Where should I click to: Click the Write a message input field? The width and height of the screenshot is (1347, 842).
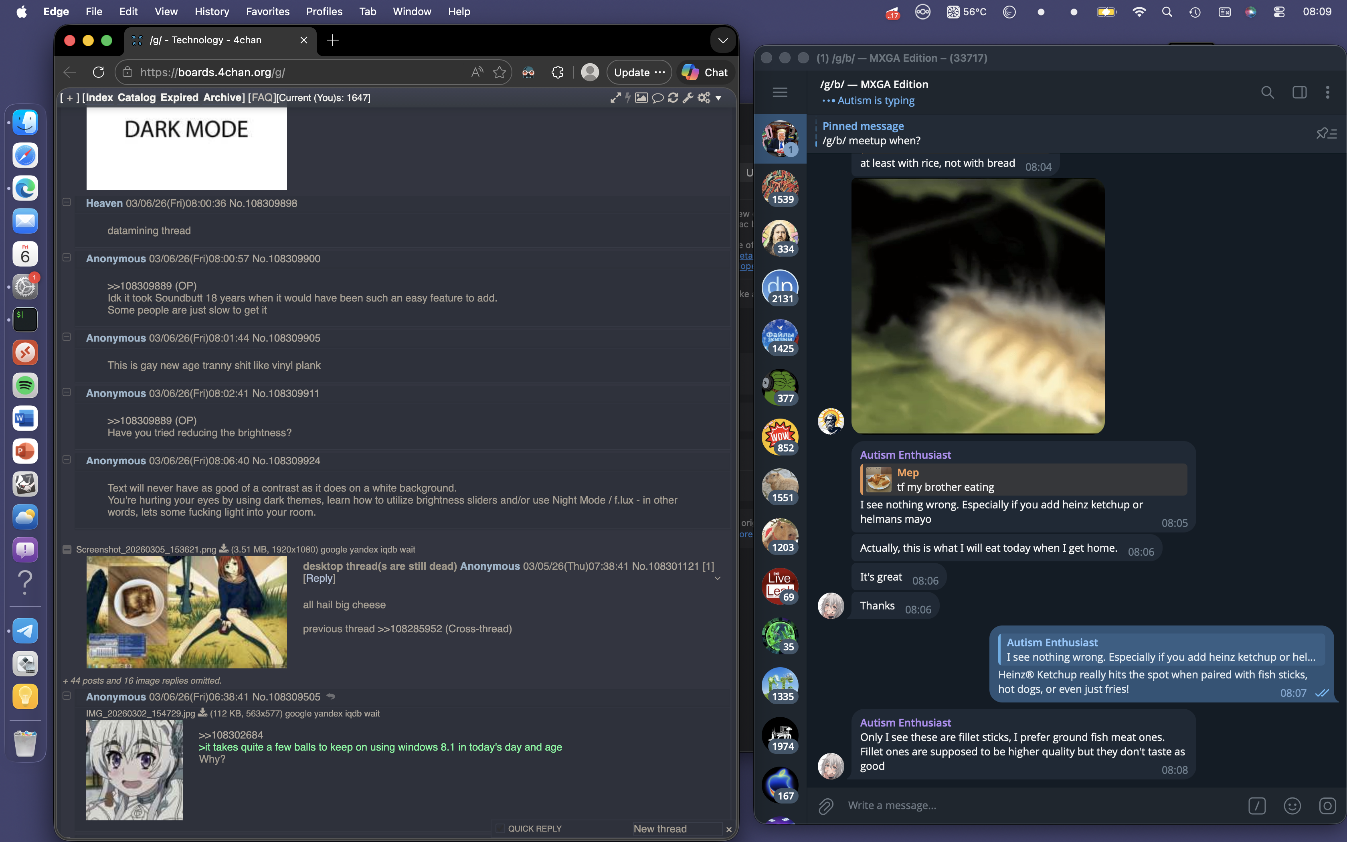click(1030, 806)
